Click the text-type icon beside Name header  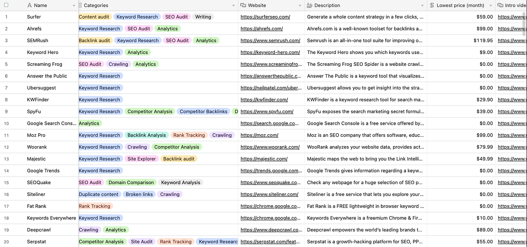pos(29,5)
